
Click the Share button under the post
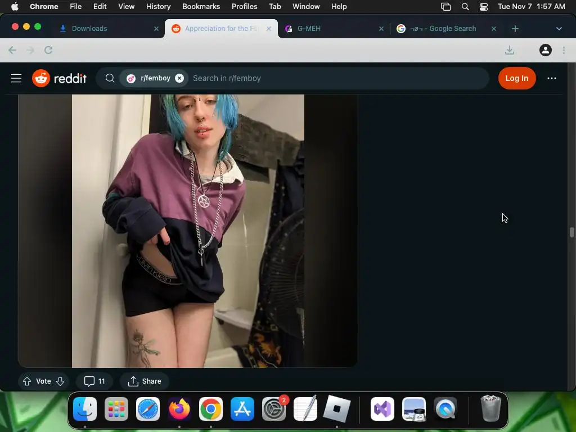pyautogui.click(x=145, y=381)
